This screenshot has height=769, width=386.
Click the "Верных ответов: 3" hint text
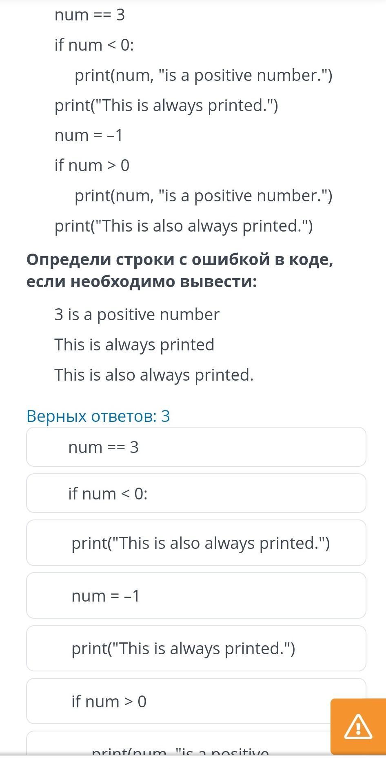click(98, 416)
